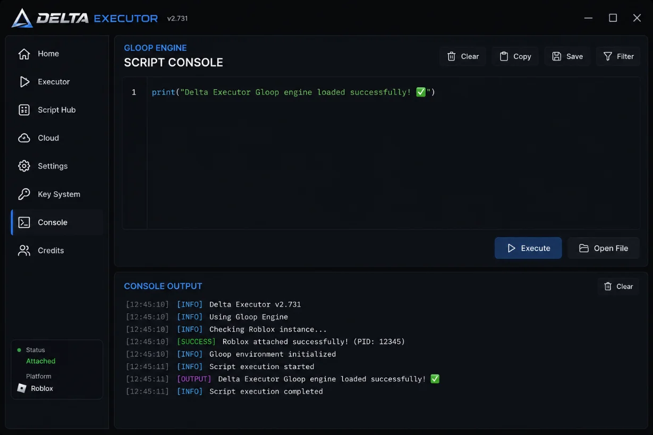Go to the Executor section
653x435 pixels.
point(57,82)
